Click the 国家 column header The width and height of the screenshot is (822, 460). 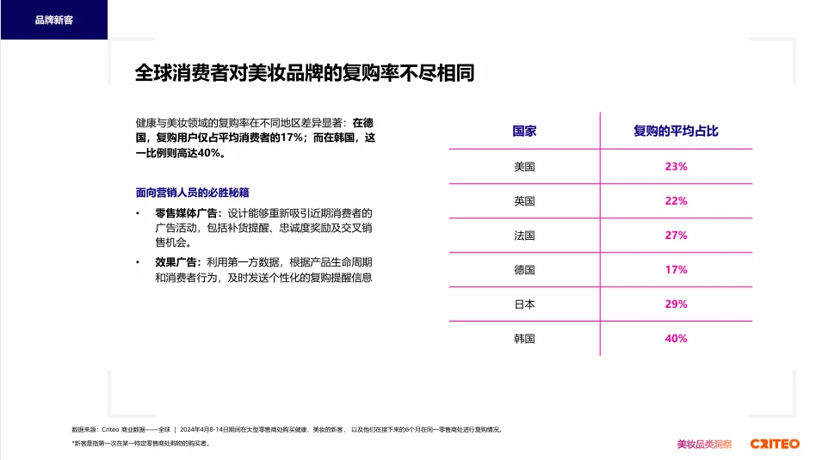(524, 131)
